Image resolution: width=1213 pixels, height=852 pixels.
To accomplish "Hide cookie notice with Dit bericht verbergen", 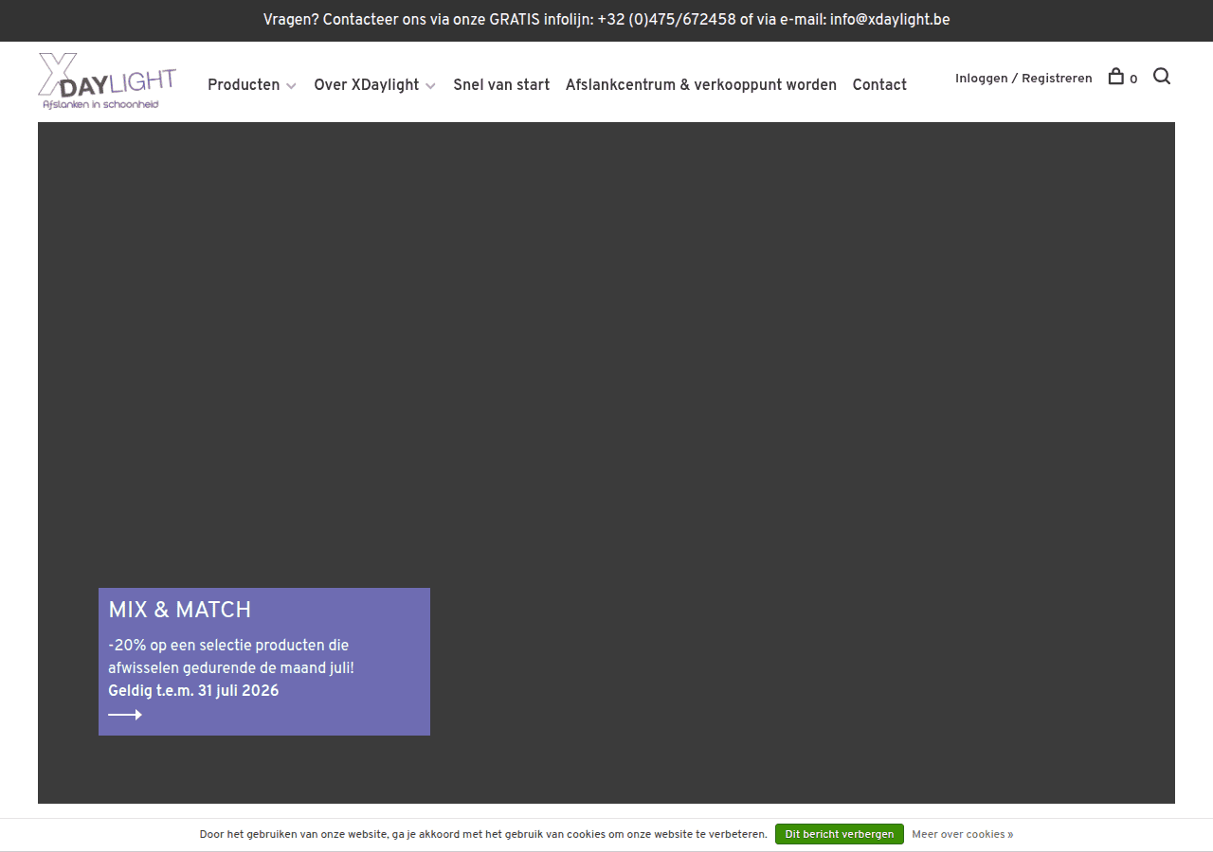I will point(840,834).
